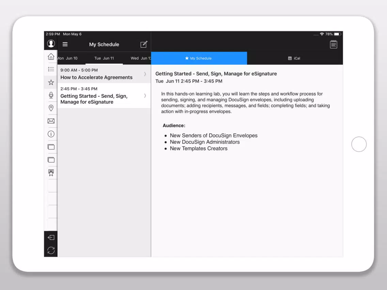Select the My Schedule blue tab

199,58
